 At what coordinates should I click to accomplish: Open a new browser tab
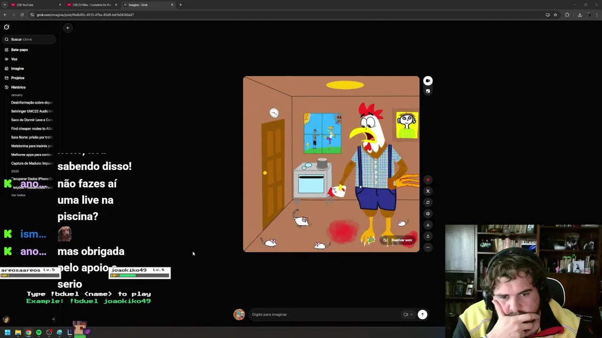click(x=181, y=5)
